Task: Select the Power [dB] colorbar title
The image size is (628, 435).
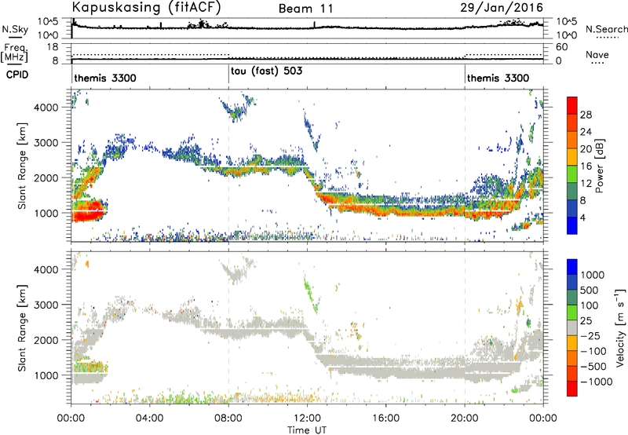Action: 600,166
